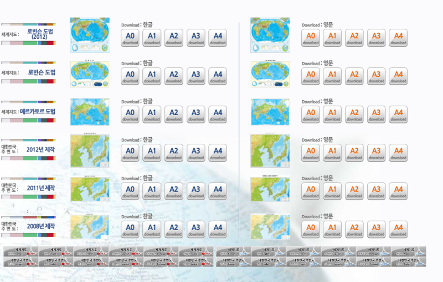Download English A2 2012년 제작 Korea vicinity map
Viewport: 443px width, 282px height.
click(354, 153)
